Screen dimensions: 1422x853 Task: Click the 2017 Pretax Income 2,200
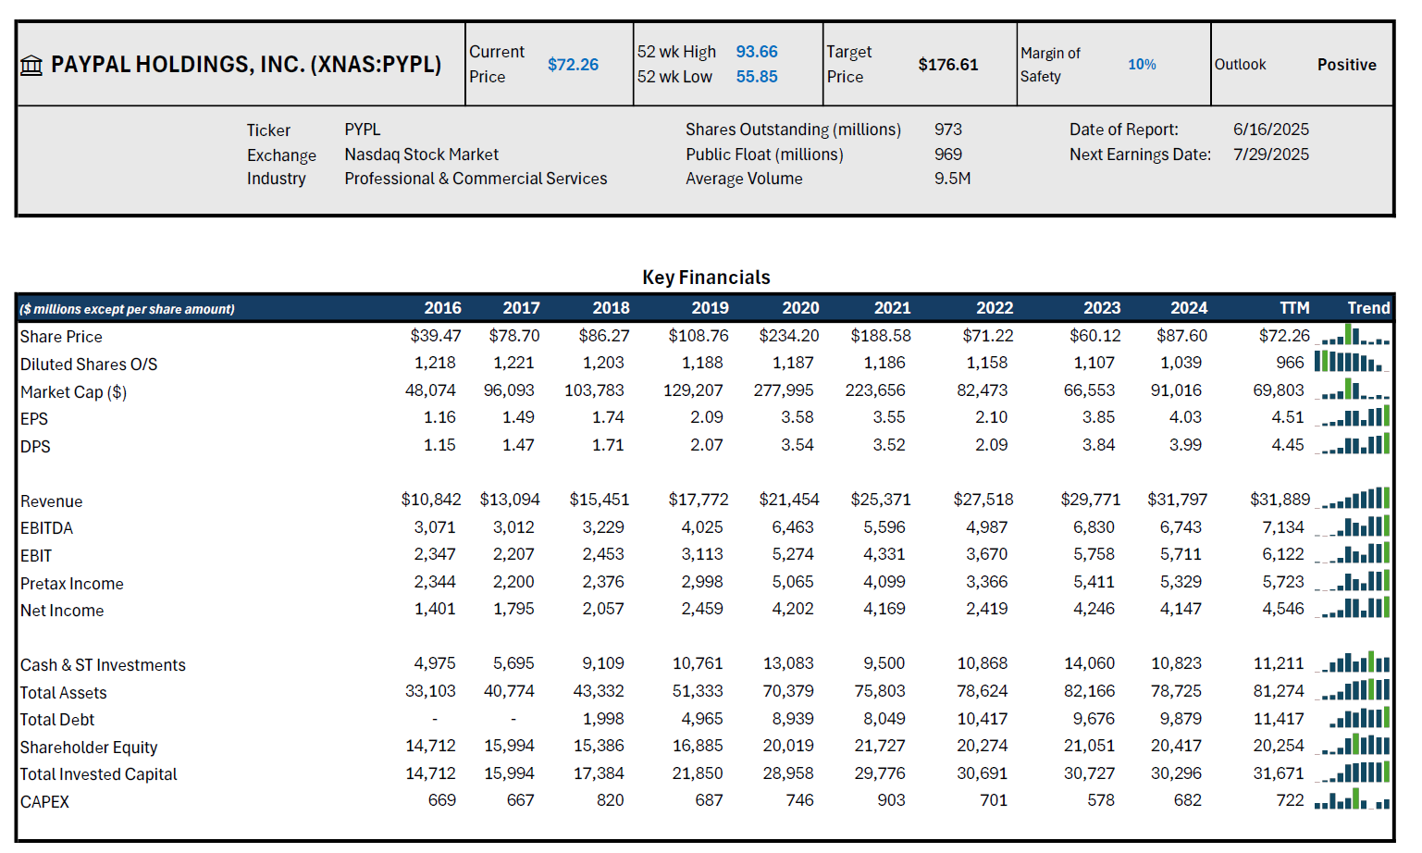tap(513, 582)
